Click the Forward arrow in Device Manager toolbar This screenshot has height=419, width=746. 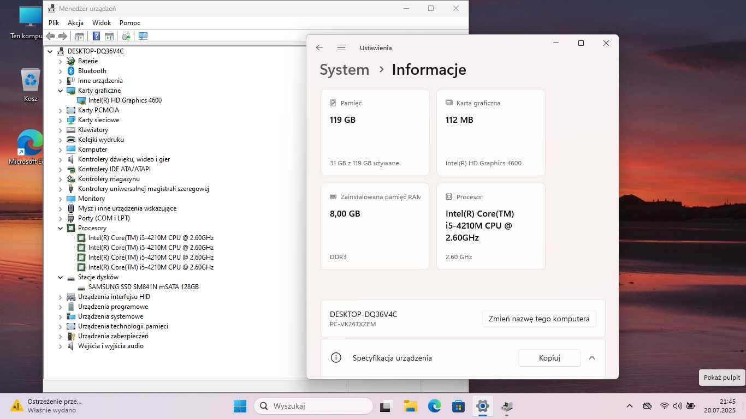63,36
